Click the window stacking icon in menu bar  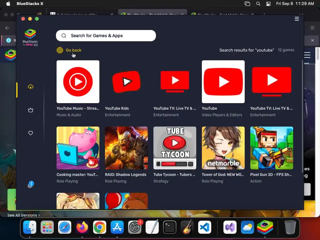pyautogui.click(x=247, y=4)
